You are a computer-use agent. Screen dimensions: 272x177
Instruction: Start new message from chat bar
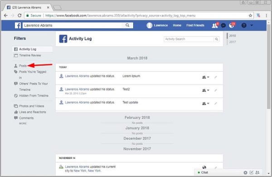coord(251,172)
